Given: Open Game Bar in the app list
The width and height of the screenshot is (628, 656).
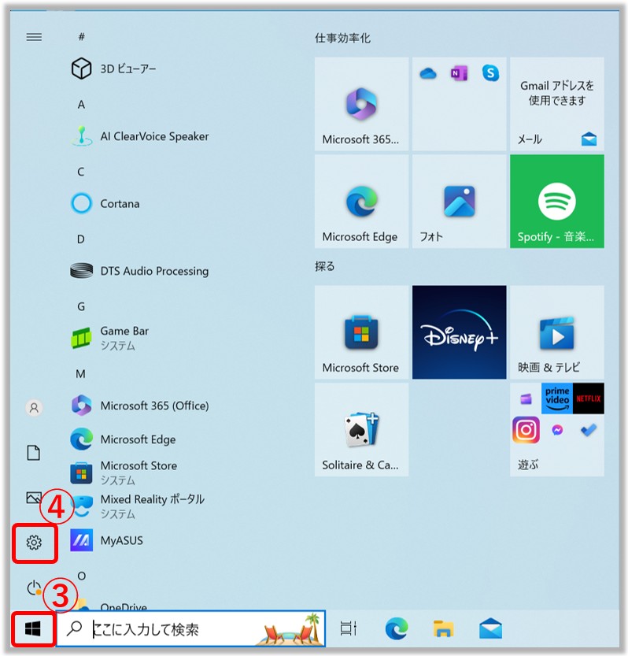Looking at the screenshot, I should 110,339.
